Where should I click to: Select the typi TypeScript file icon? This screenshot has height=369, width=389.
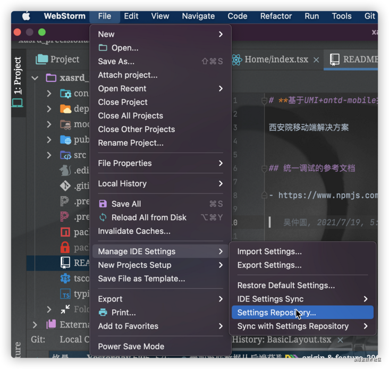pos(65,294)
